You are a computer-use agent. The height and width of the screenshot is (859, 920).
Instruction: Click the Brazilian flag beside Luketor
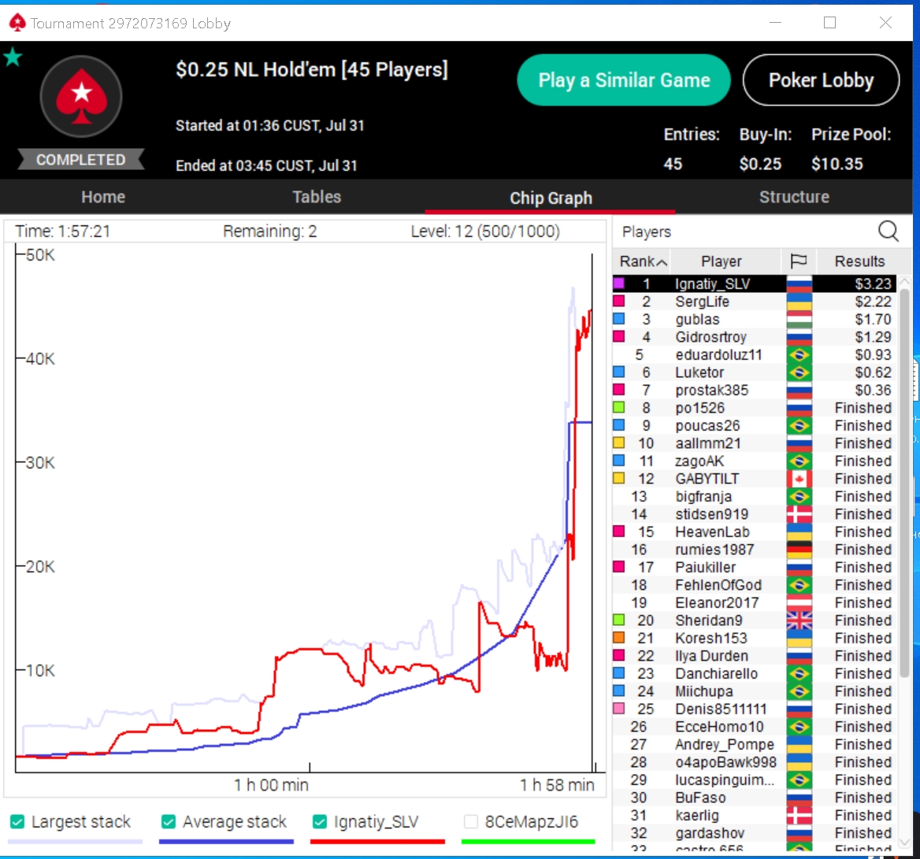coord(799,372)
